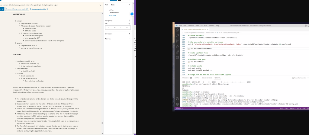Select font size S
The width and height of the screenshot is (309, 135).
[x=108, y=27]
